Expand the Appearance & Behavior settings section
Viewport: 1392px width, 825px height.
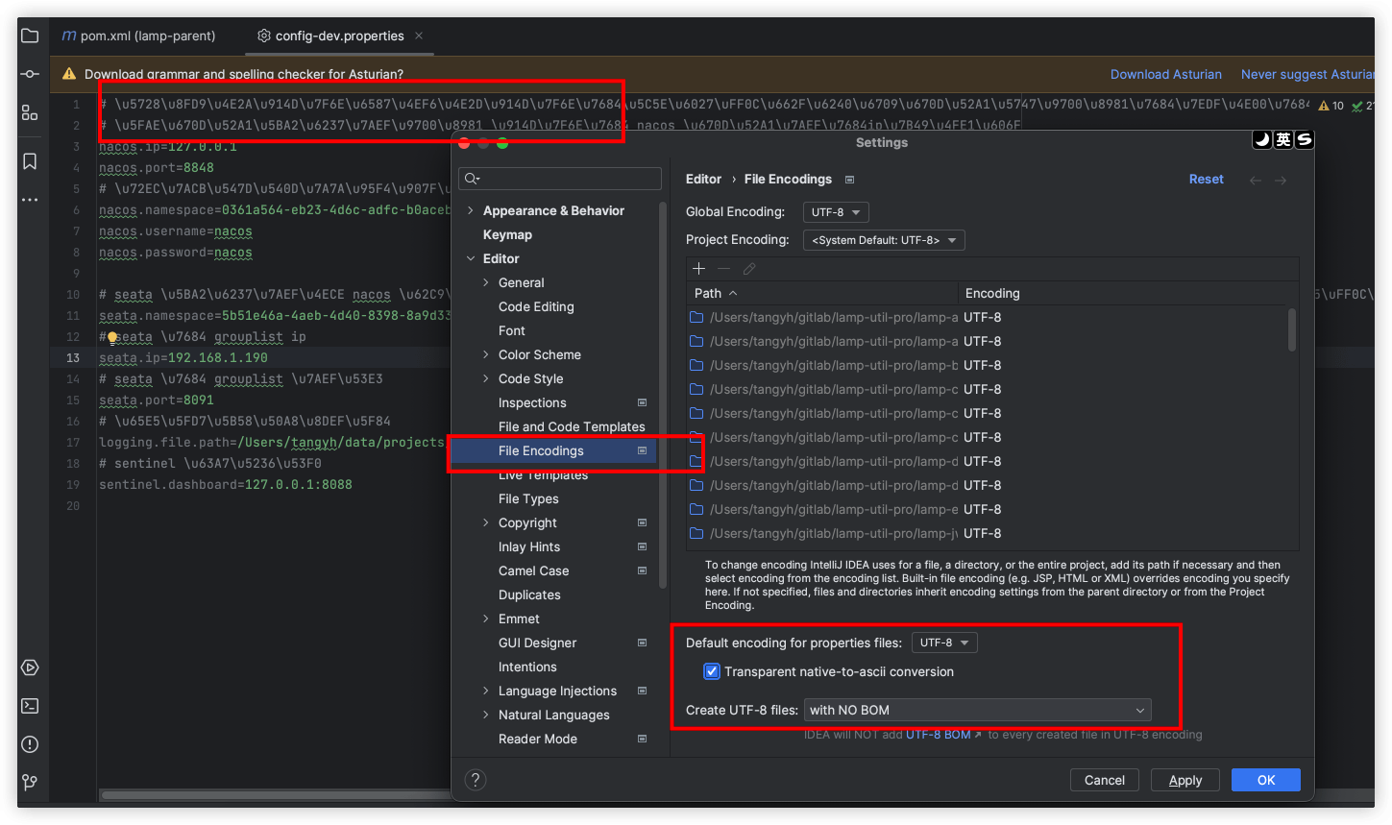pos(470,211)
